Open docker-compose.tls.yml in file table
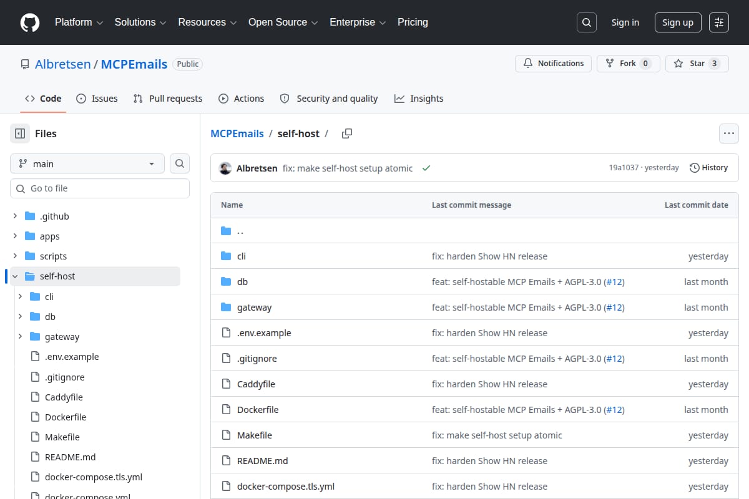This screenshot has height=499, width=749. (x=286, y=487)
